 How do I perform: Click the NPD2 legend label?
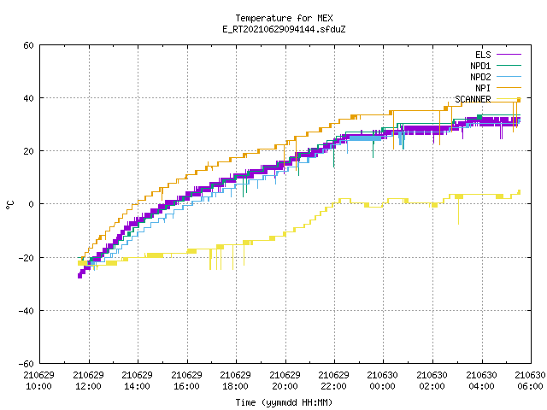[x=480, y=77]
